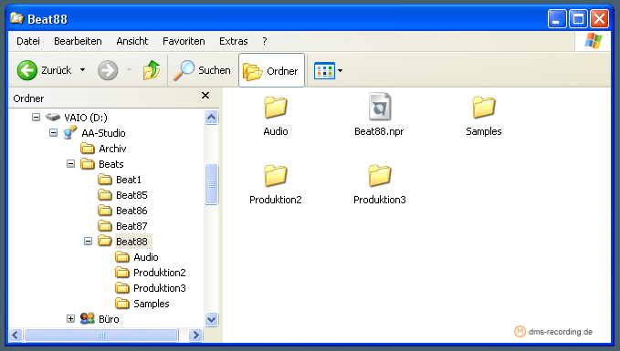
Task: Open the Produktion2 folder in file pane
Action: [x=276, y=185]
